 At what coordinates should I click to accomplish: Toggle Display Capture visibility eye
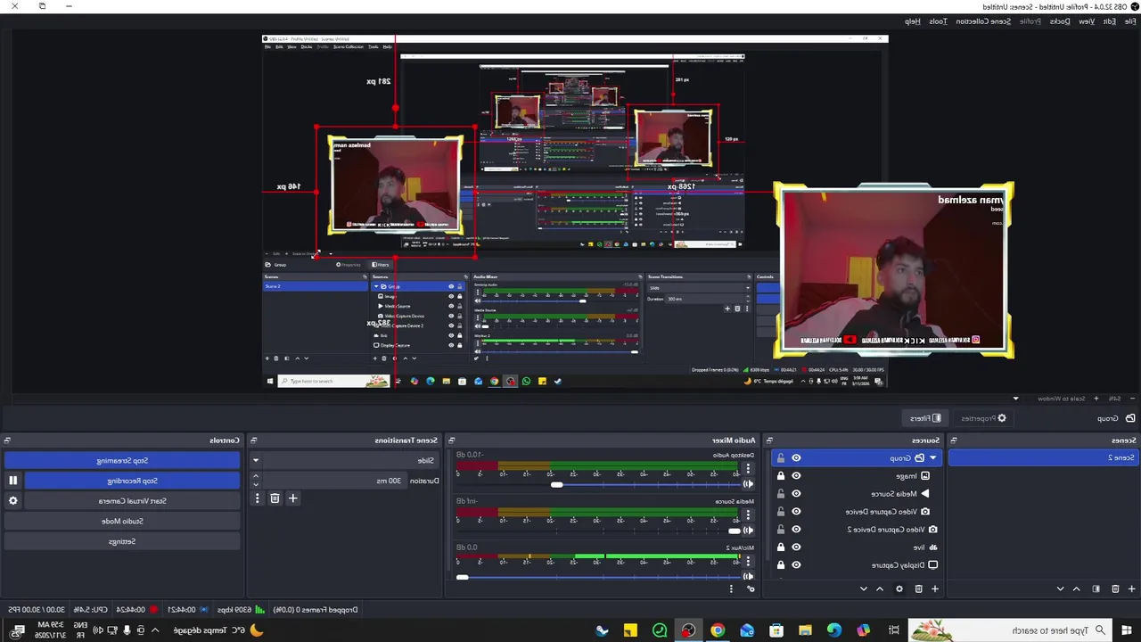click(796, 565)
